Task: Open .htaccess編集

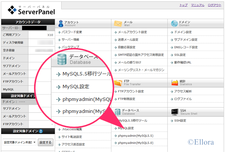Action: pos(72,129)
